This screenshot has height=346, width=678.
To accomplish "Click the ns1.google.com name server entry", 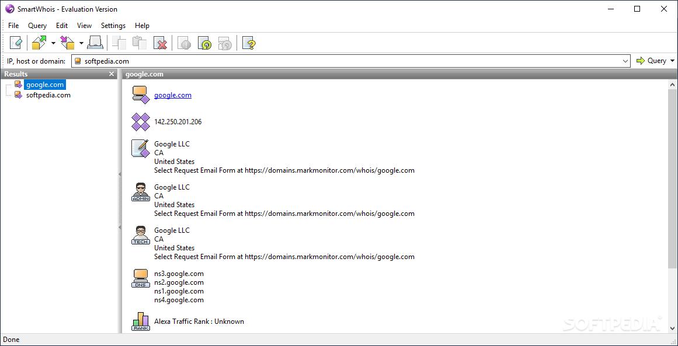I will pyautogui.click(x=179, y=291).
